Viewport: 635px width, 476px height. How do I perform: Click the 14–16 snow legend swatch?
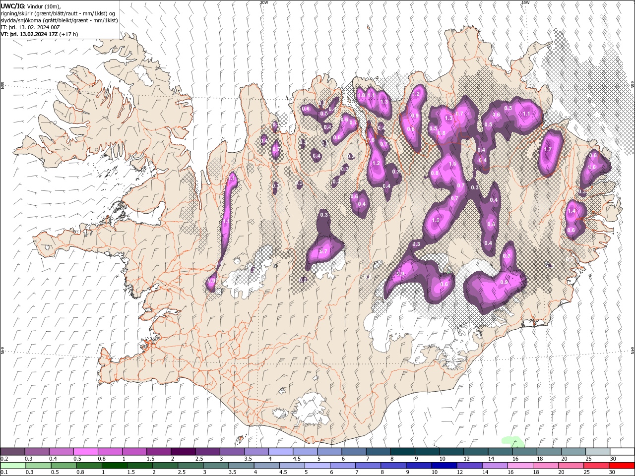(500, 452)
